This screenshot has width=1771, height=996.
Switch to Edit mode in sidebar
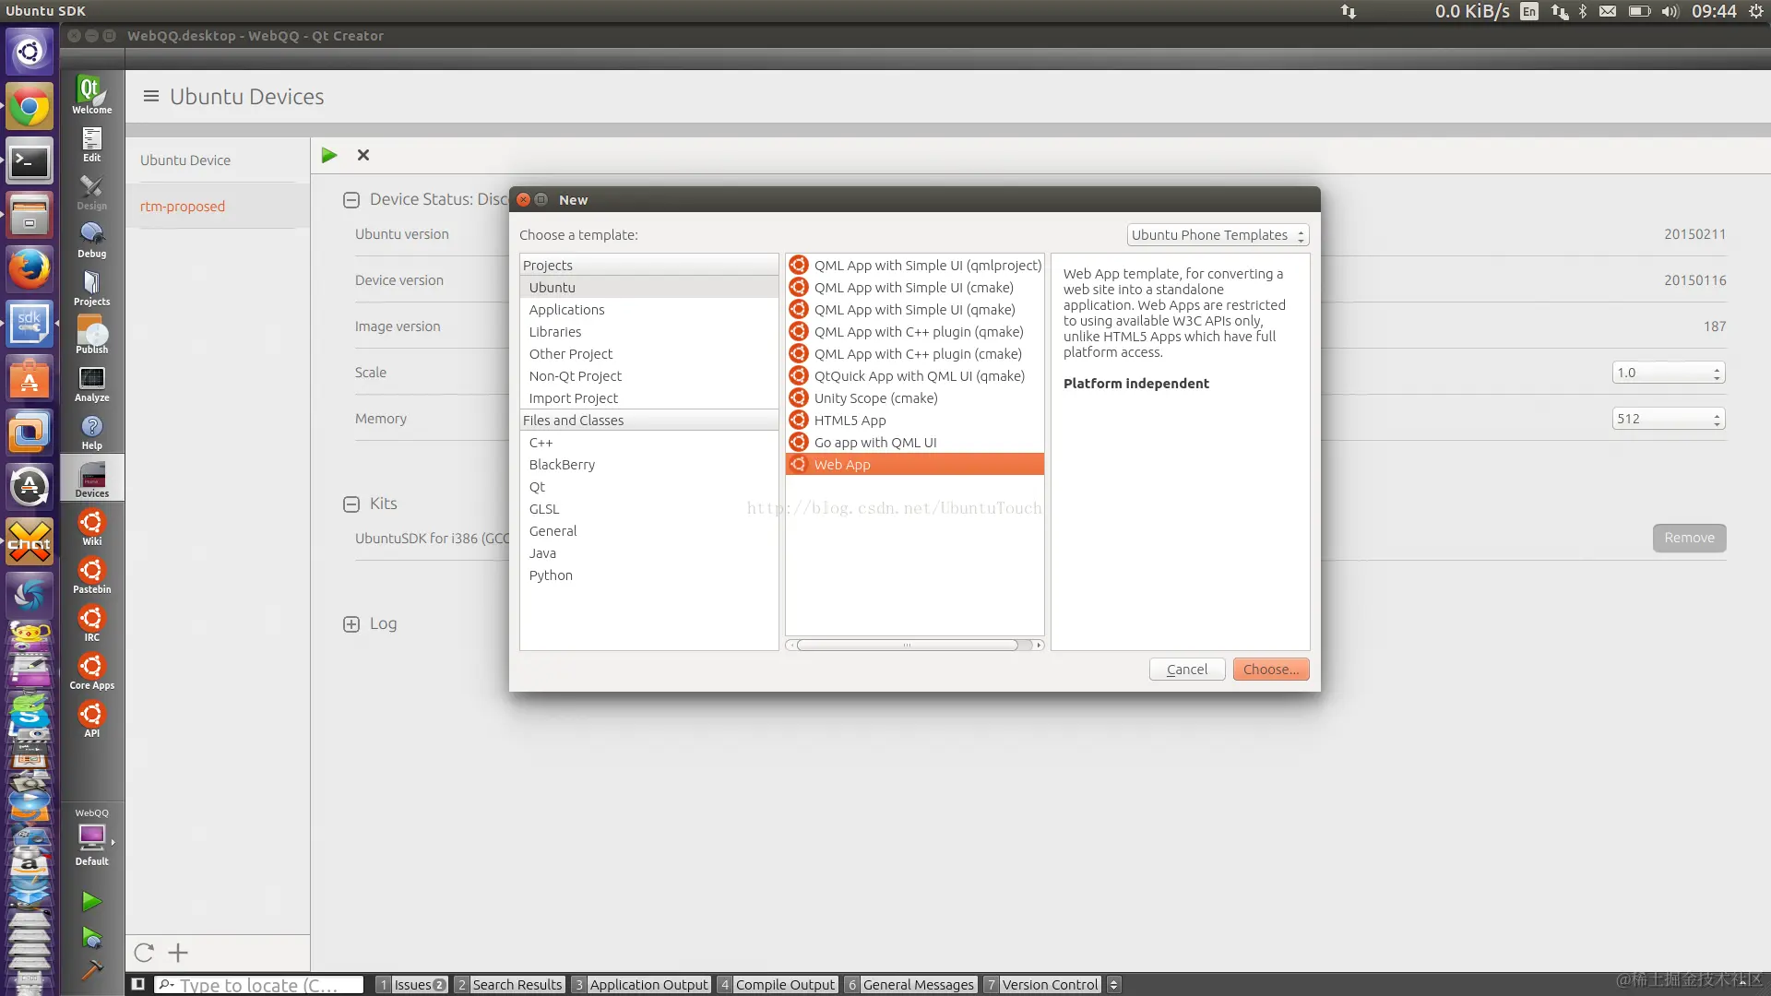(x=91, y=144)
